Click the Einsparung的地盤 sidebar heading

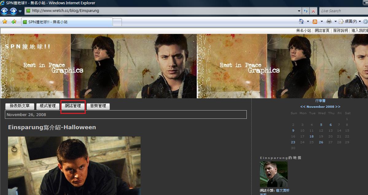[281, 158]
